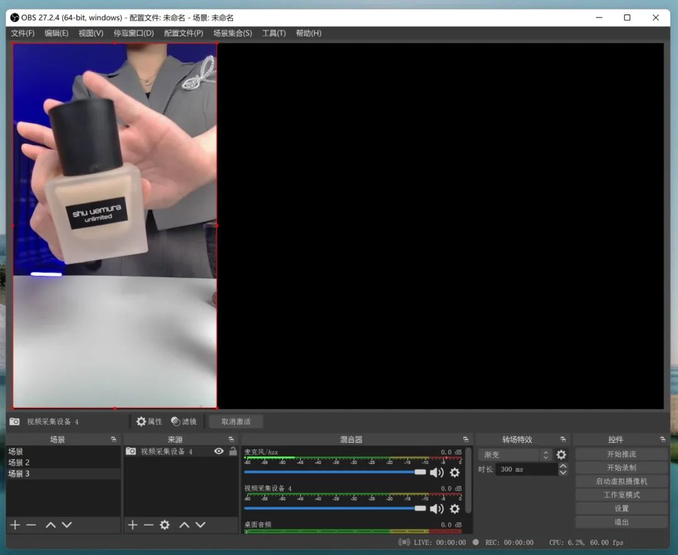Click the CPU: 6.2%, 60.00 fps status text

click(x=586, y=542)
